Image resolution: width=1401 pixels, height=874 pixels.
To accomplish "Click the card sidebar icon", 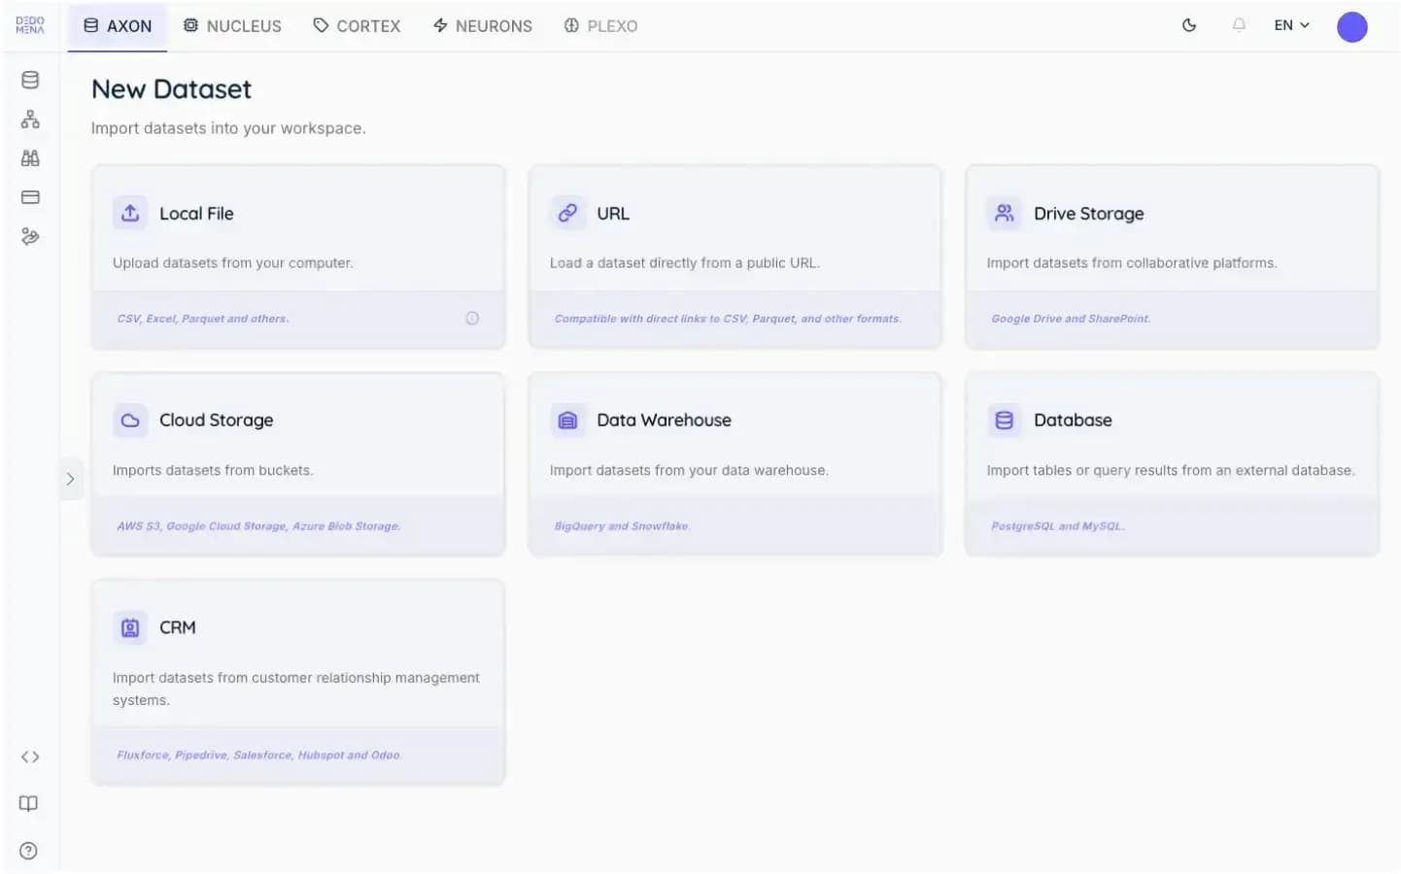I will [30, 197].
